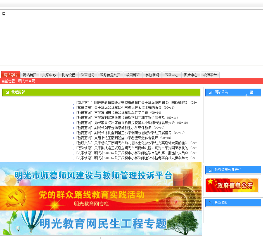Image resolution: width=263 pixels, height=239 pixels.
Task: Open 机构设置 tab
Action: [x=68, y=75]
